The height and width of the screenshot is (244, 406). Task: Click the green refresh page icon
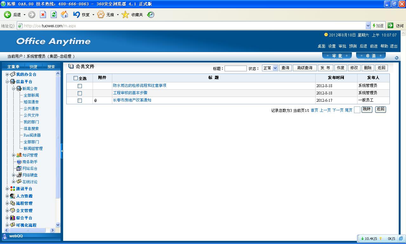(54, 15)
